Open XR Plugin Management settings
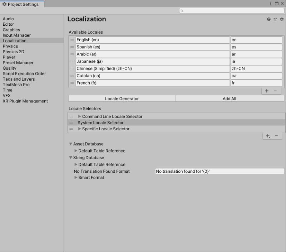This screenshot has height=252, width=286. 24,101
